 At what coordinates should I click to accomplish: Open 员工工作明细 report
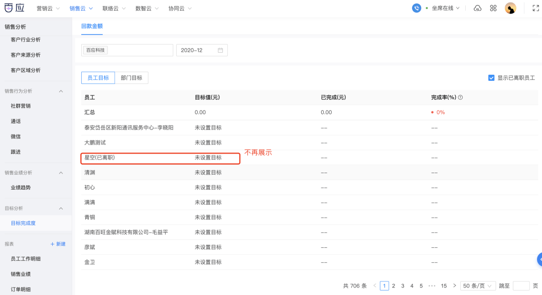click(26, 259)
